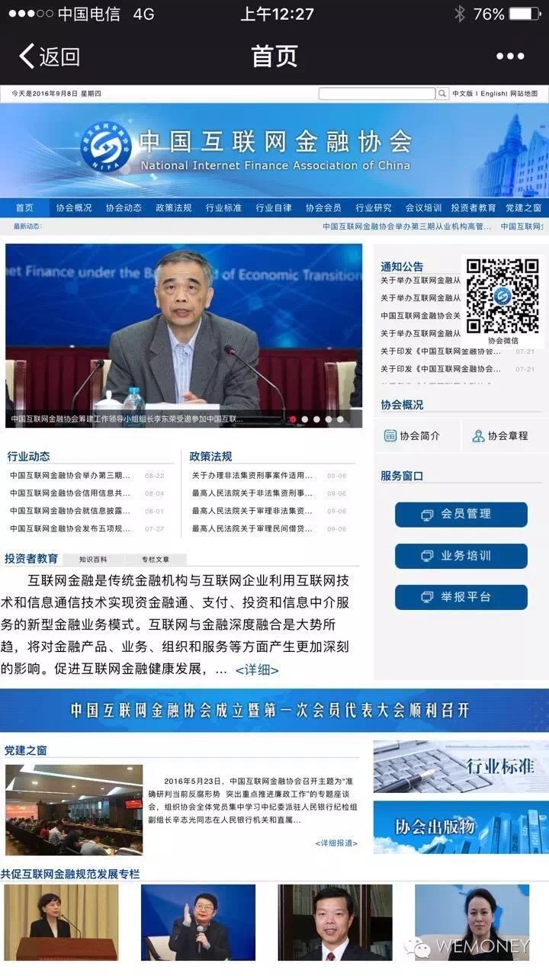Switch to 专栏文章 tab

pyautogui.click(x=155, y=559)
